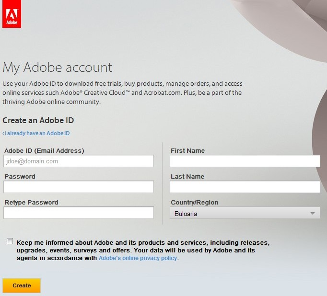Screen dimensions: 327x296
Task: Enable the 'Keep me informed' checkbox
Action: (x=10, y=241)
